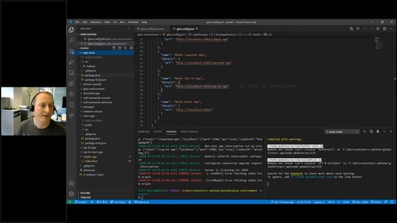Collapse the app-store folder
The width and height of the screenshot is (397, 223).
[106, 53]
